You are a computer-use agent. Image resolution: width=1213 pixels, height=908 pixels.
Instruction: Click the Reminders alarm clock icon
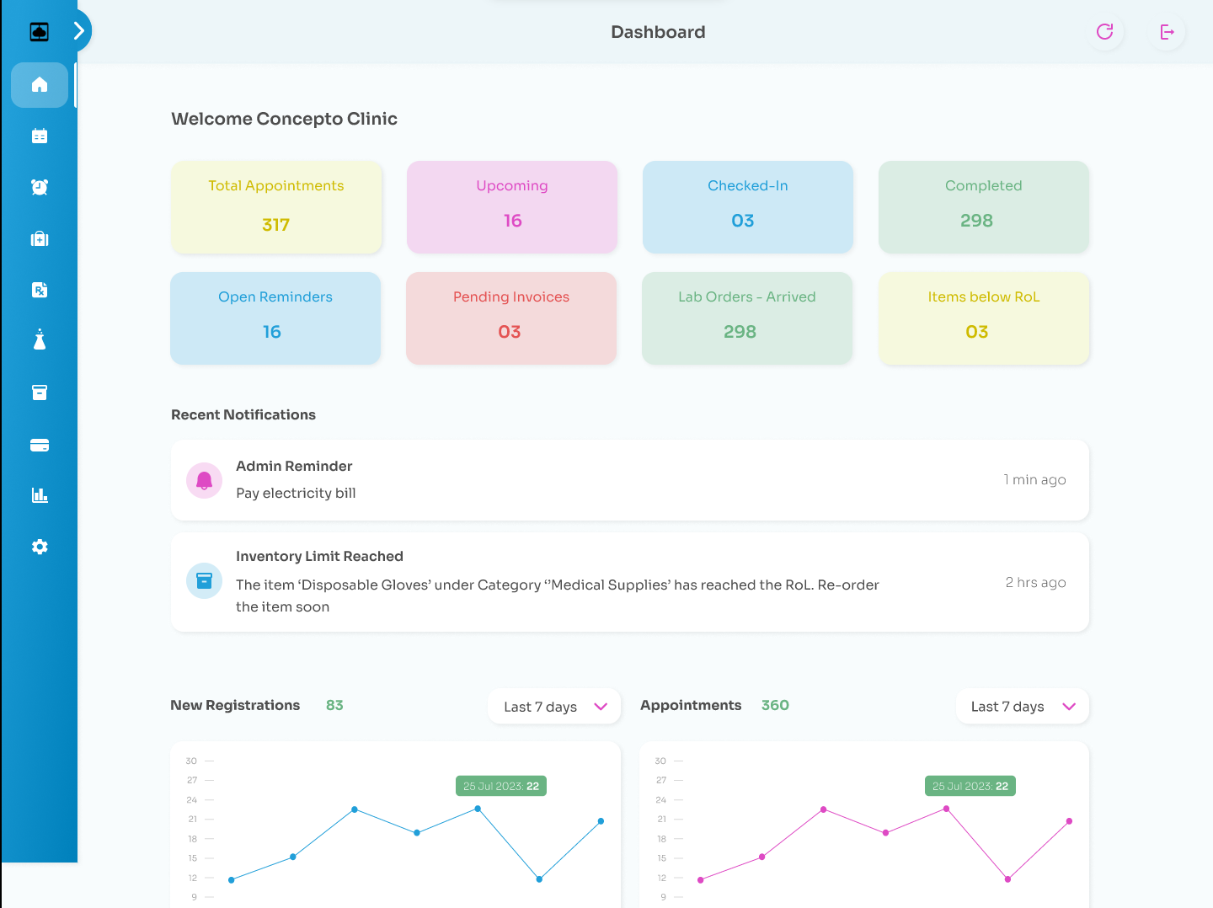click(40, 187)
